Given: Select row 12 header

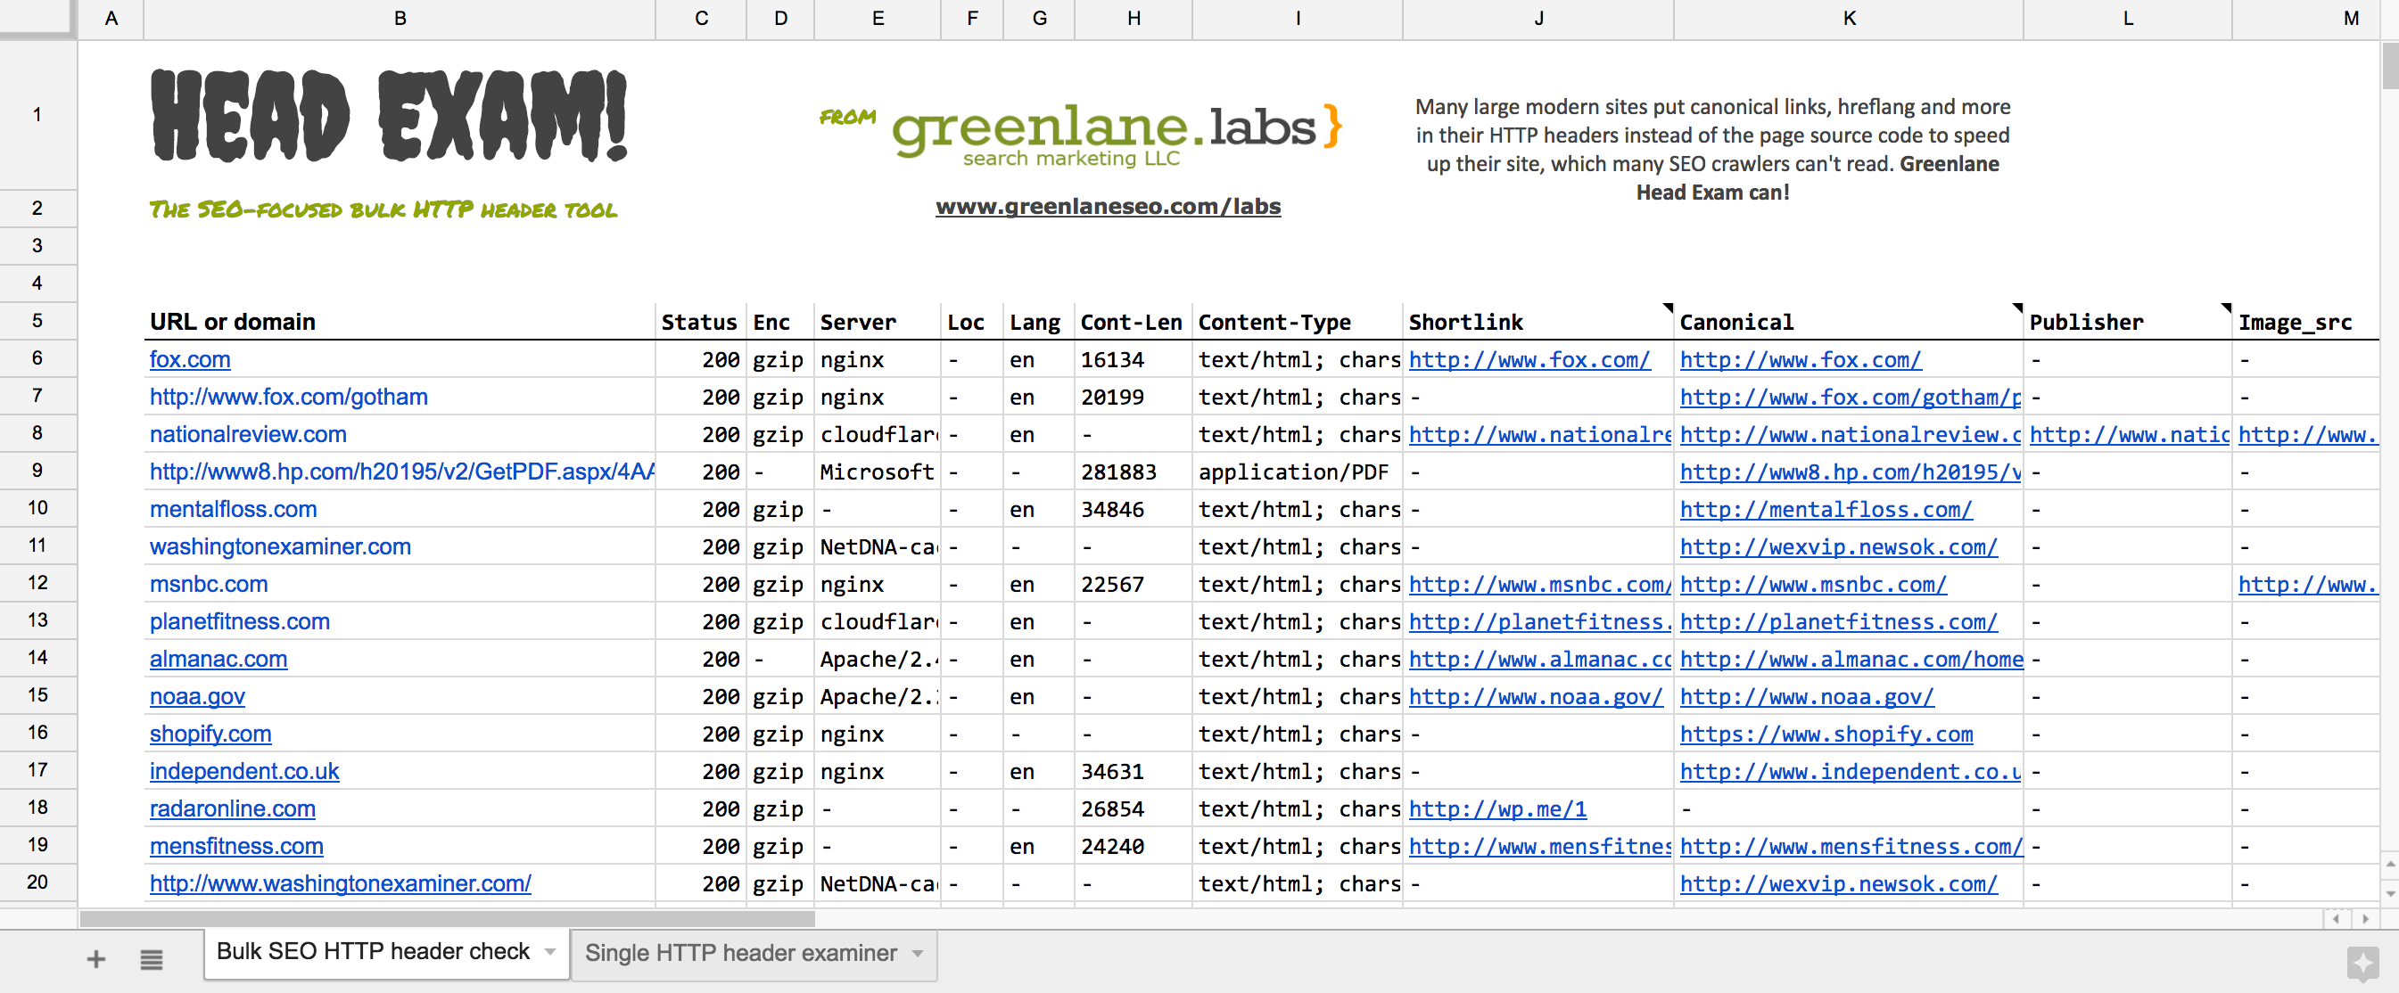Looking at the screenshot, I should [37, 584].
